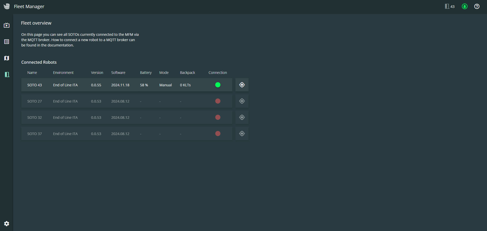Select the fleet overview sidebar icon
Viewport: 487px width, 231px height.
tap(7, 74)
